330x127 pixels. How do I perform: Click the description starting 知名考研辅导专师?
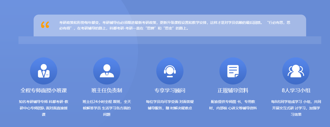click(44, 108)
